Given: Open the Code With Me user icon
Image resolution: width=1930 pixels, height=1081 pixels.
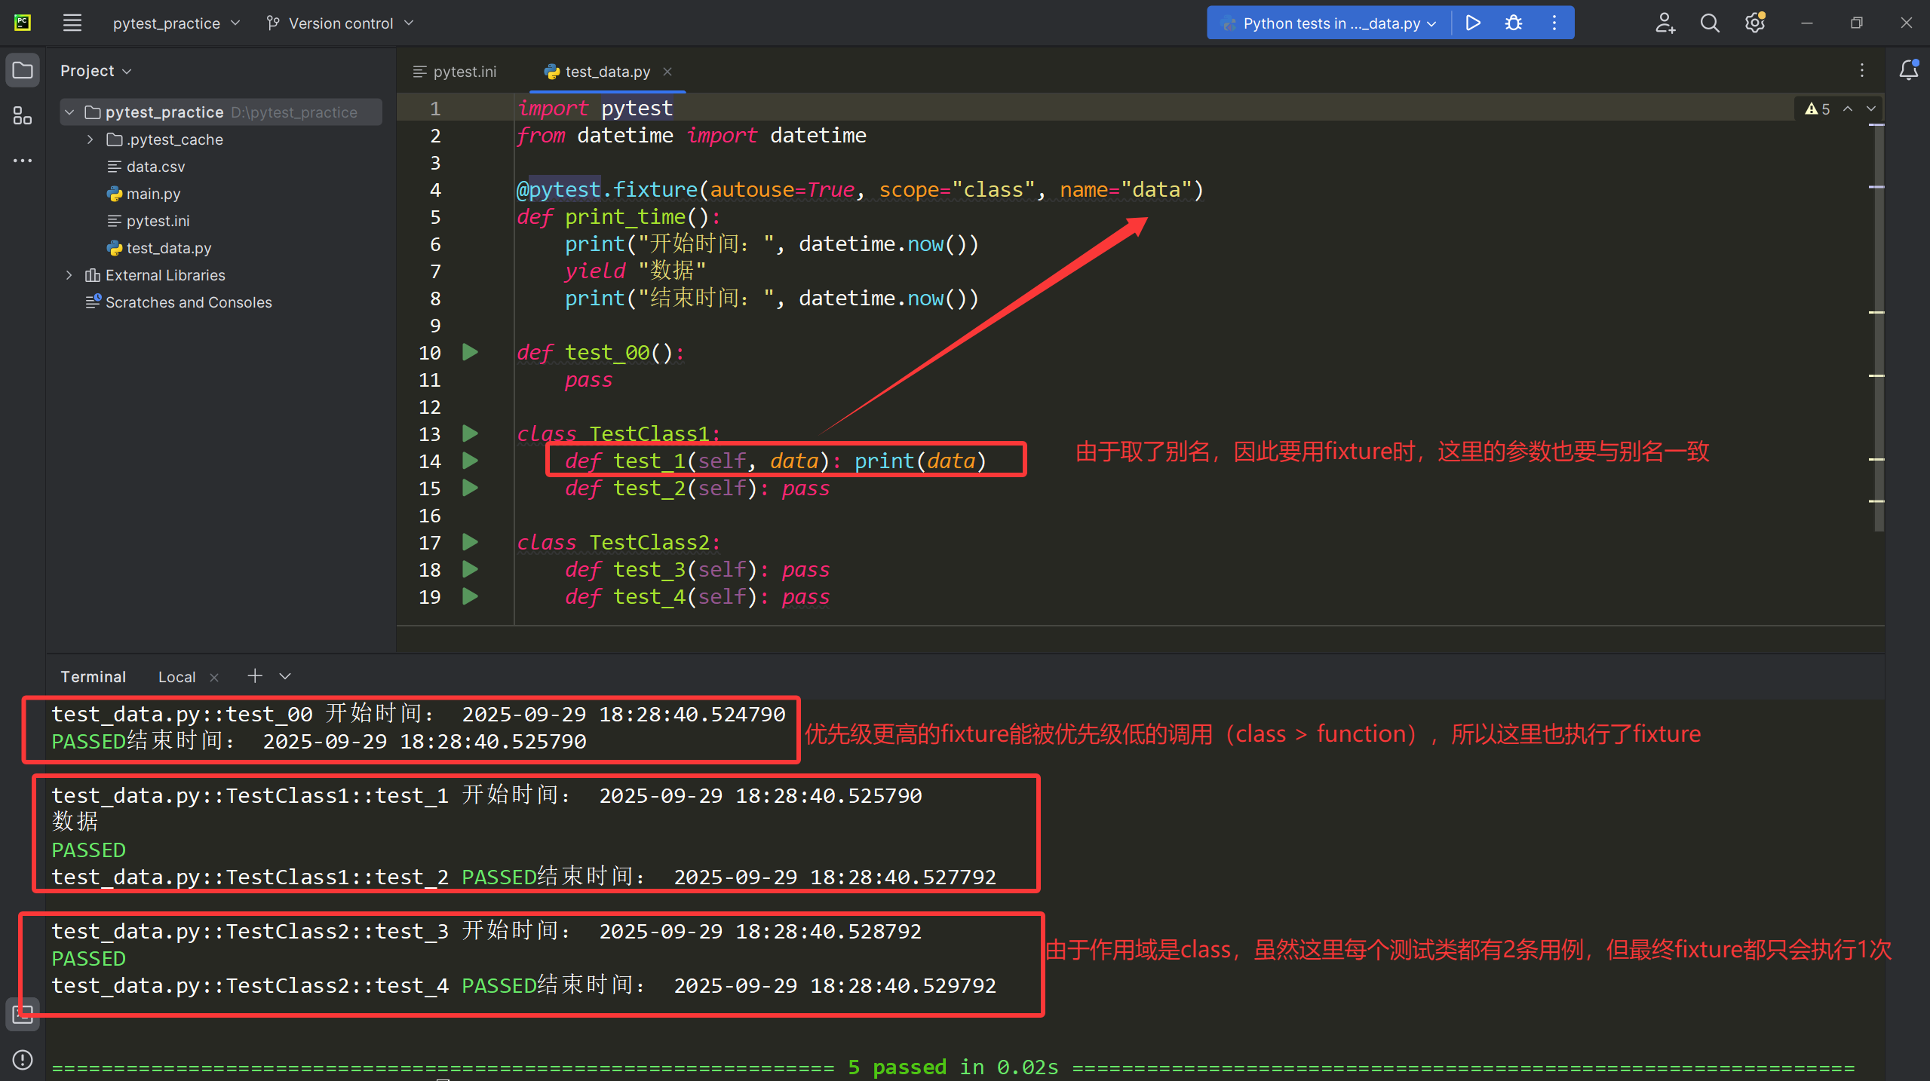Looking at the screenshot, I should [1665, 23].
